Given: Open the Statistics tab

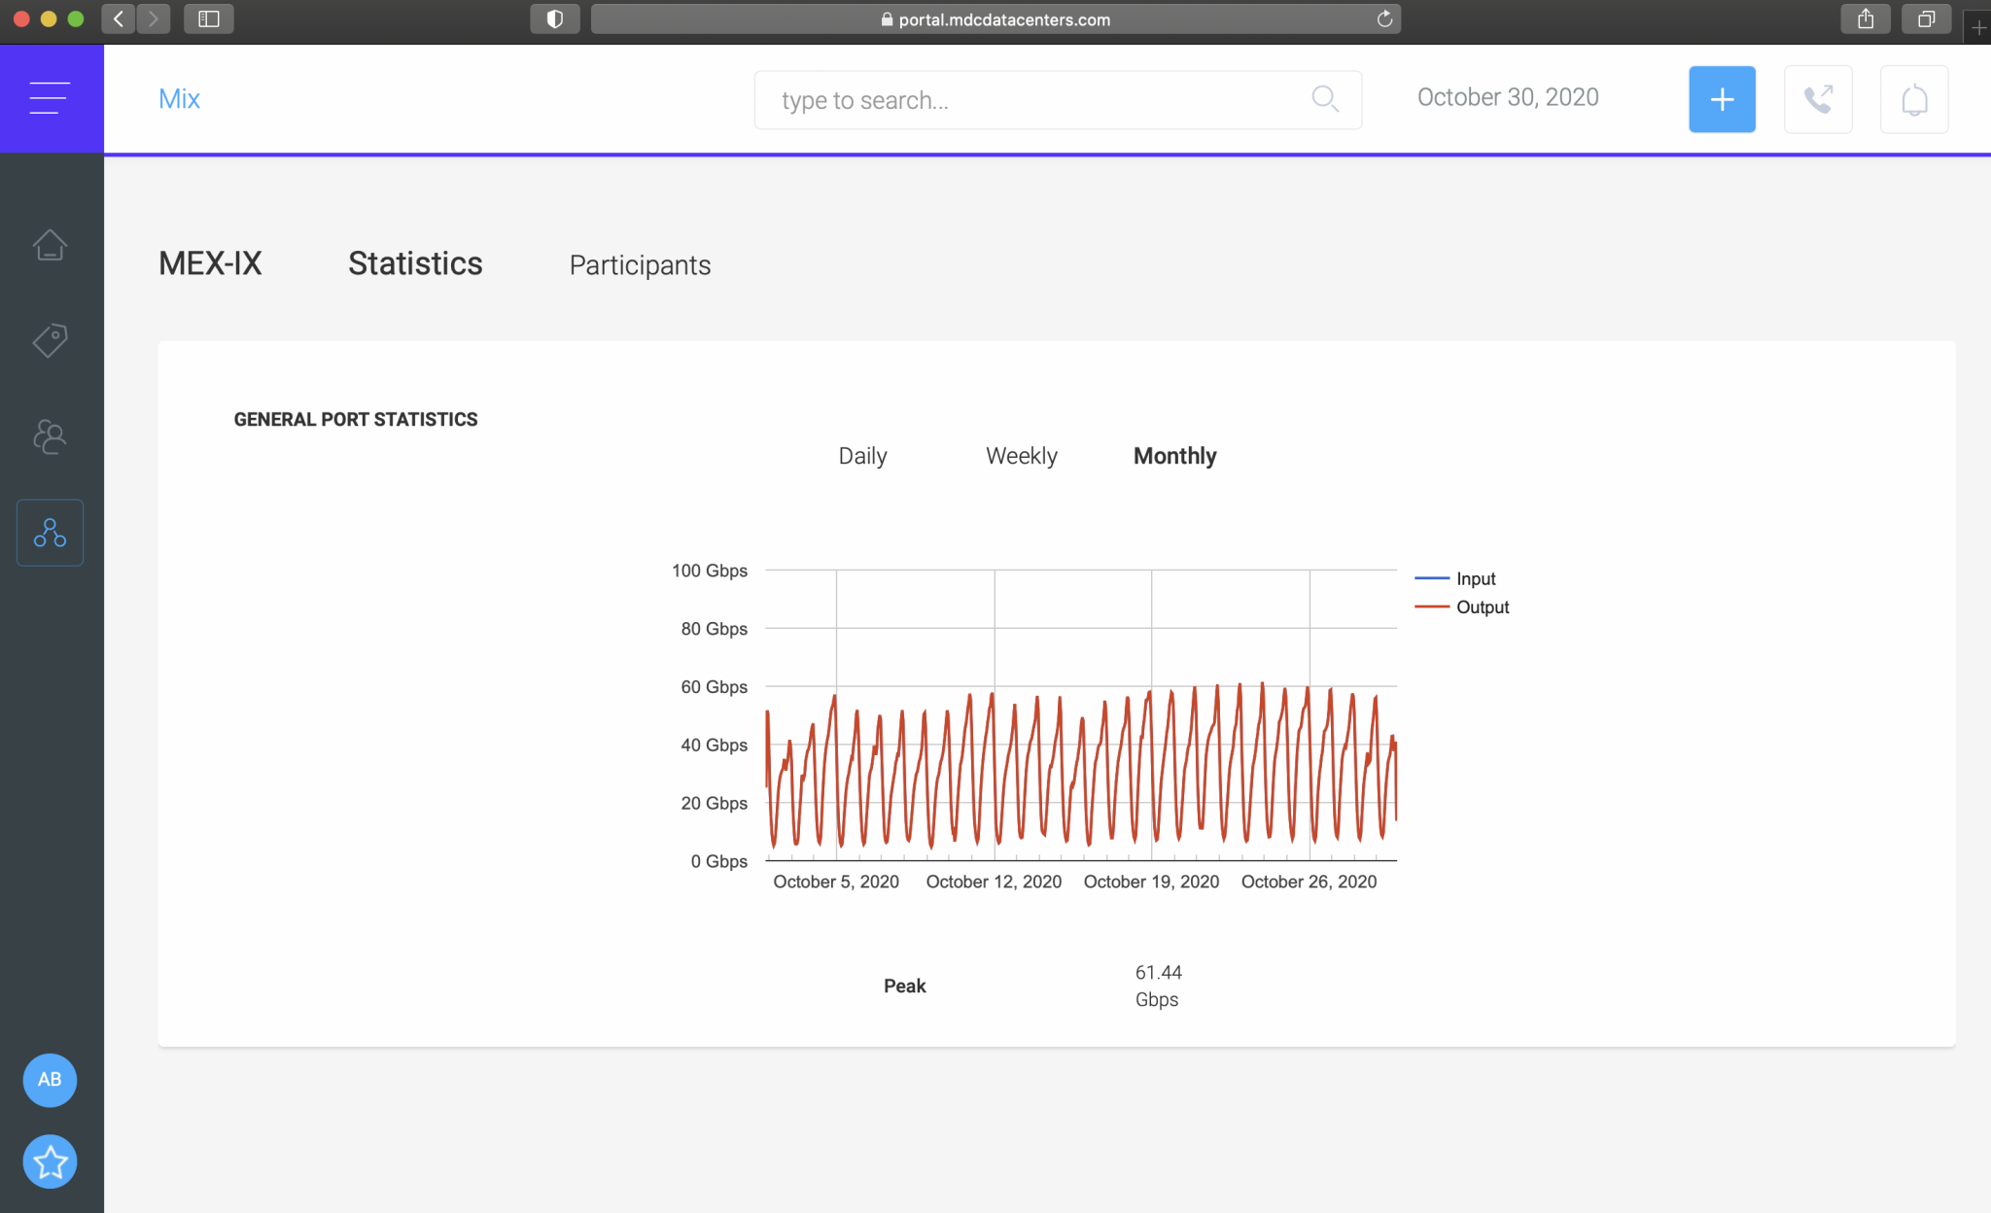Looking at the screenshot, I should (415, 263).
